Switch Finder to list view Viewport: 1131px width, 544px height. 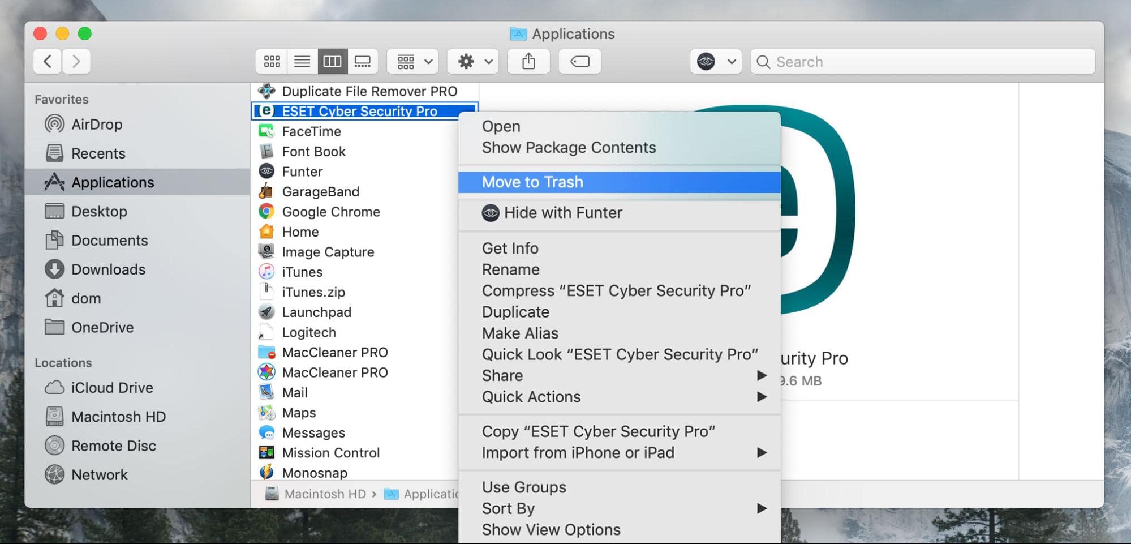pyautogui.click(x=302, y=61)
